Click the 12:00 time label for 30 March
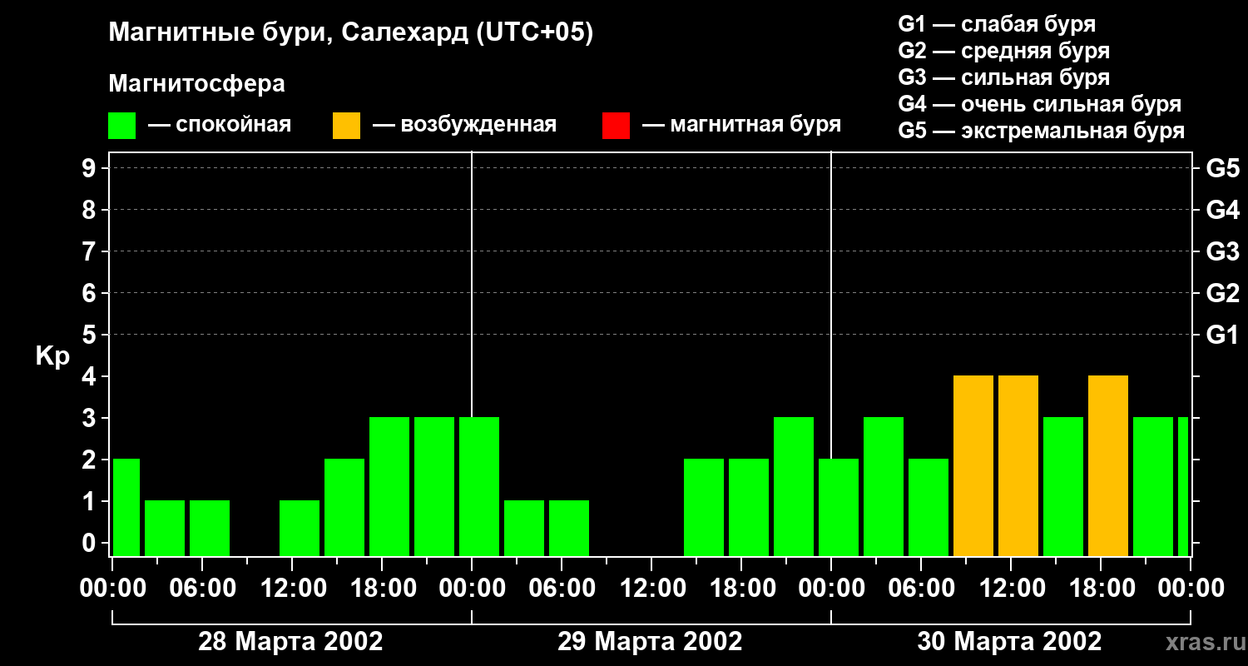The width and height of the screenshot is (1248, 666). pos(1011,589)
